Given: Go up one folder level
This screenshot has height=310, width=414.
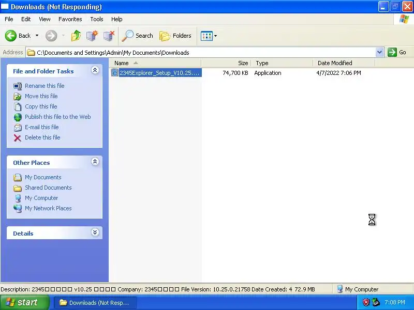Looking at the screenshot, I should (x=76, y=36).
